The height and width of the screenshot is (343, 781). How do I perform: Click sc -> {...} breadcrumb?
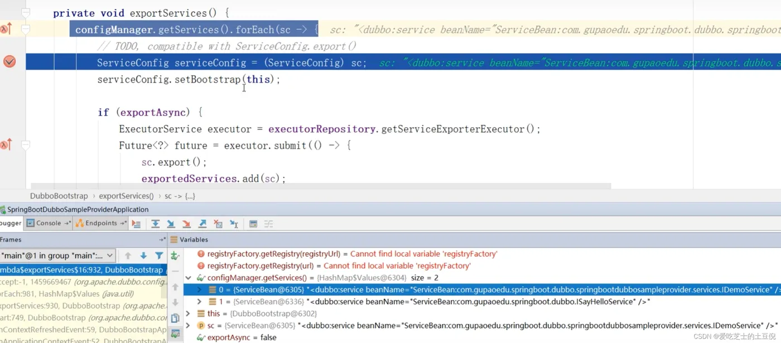click(x=180, y=196)
